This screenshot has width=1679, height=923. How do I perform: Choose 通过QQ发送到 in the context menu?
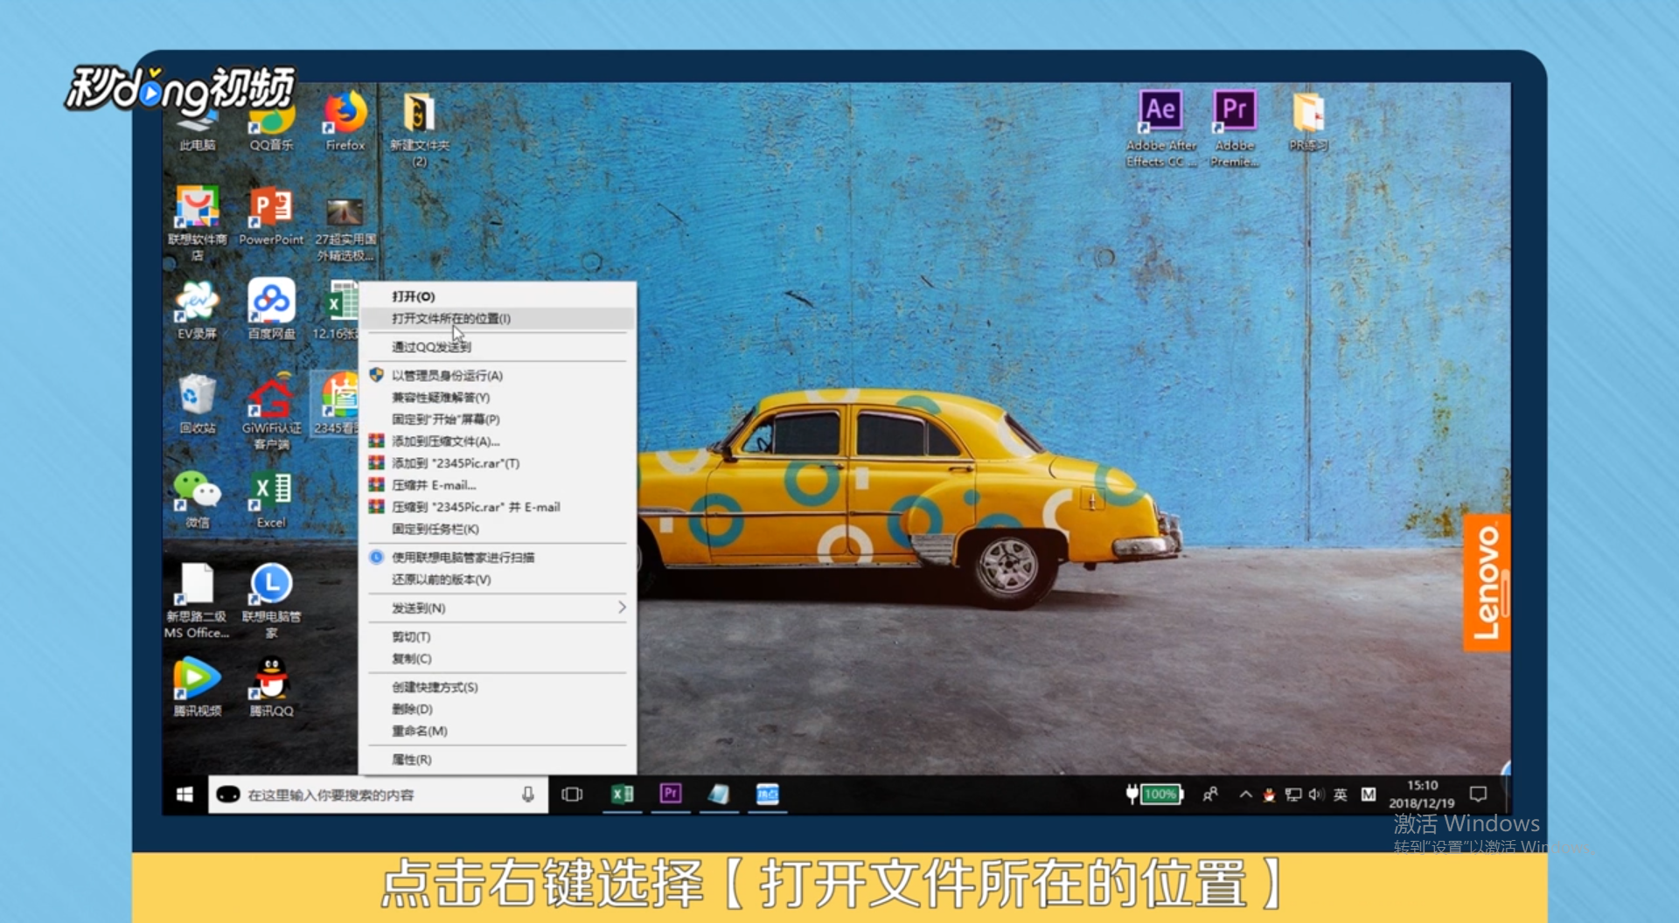pos(498,347)
